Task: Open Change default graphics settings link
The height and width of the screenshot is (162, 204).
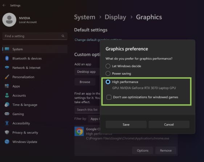Action: 87,40
